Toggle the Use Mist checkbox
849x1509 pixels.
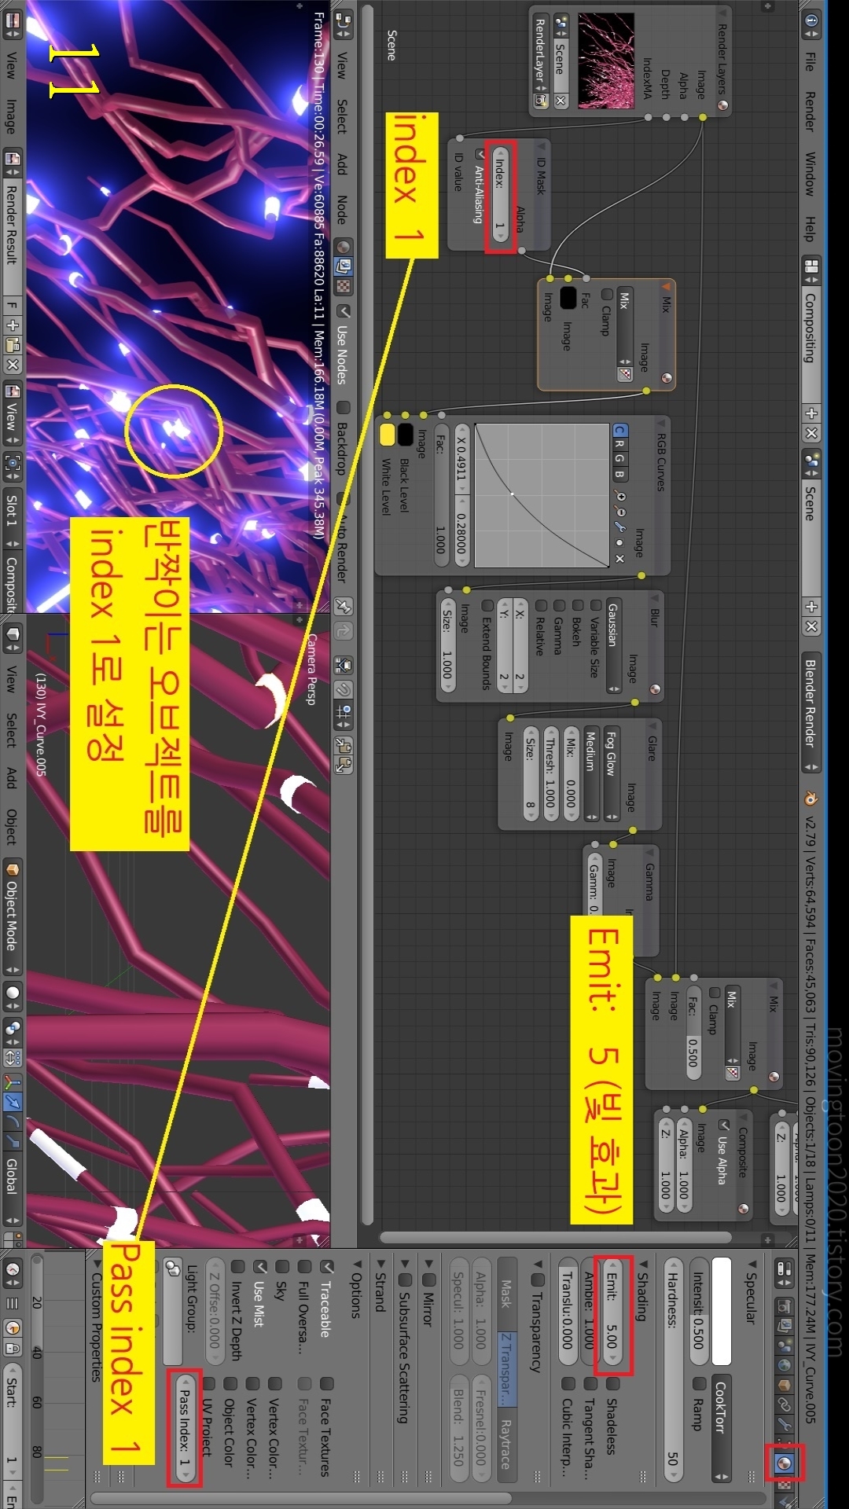pos(259,1267)
